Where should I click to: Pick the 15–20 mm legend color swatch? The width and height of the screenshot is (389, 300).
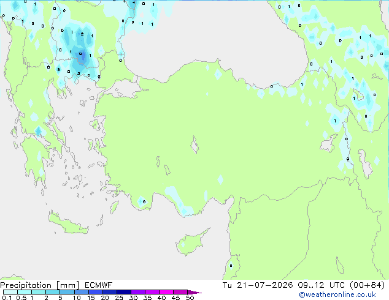95,292
